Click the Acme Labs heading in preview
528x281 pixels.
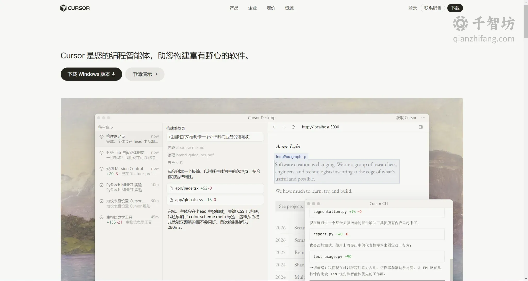288,147
